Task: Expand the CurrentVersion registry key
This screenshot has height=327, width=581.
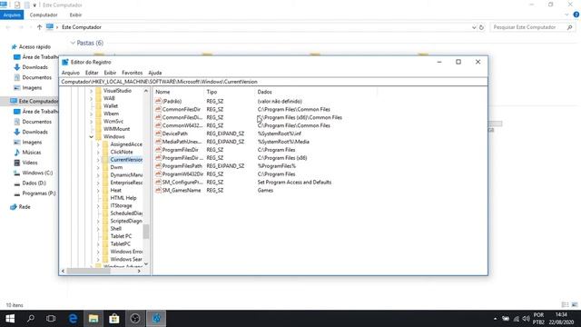Action: tap(98, 160)
